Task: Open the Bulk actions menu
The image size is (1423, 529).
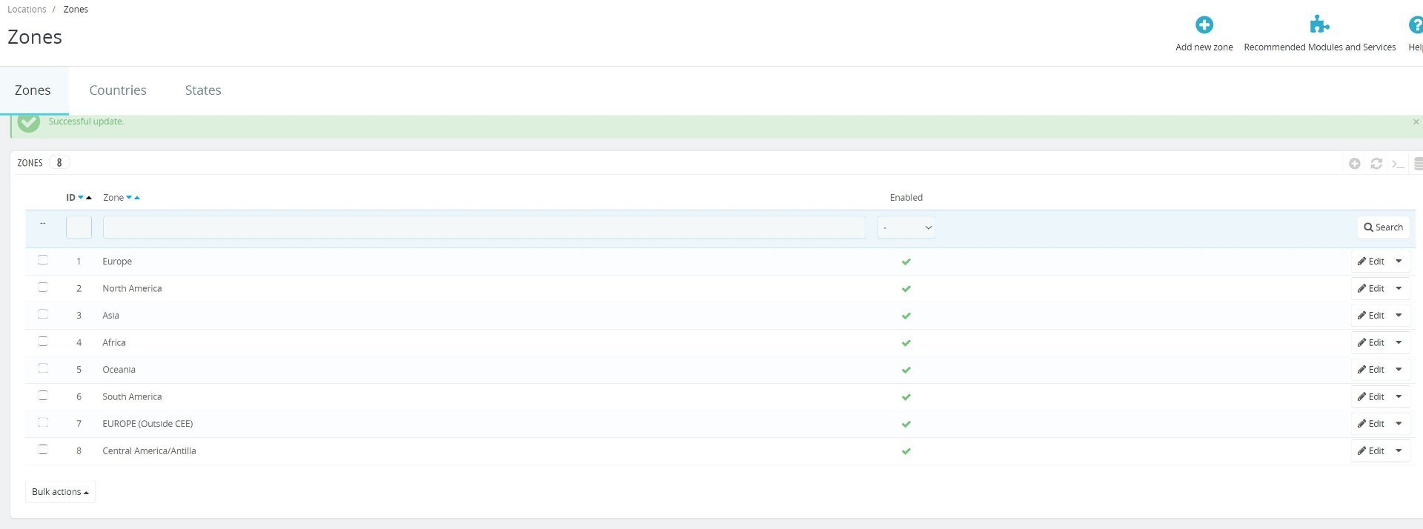Action: coord(60,492)
